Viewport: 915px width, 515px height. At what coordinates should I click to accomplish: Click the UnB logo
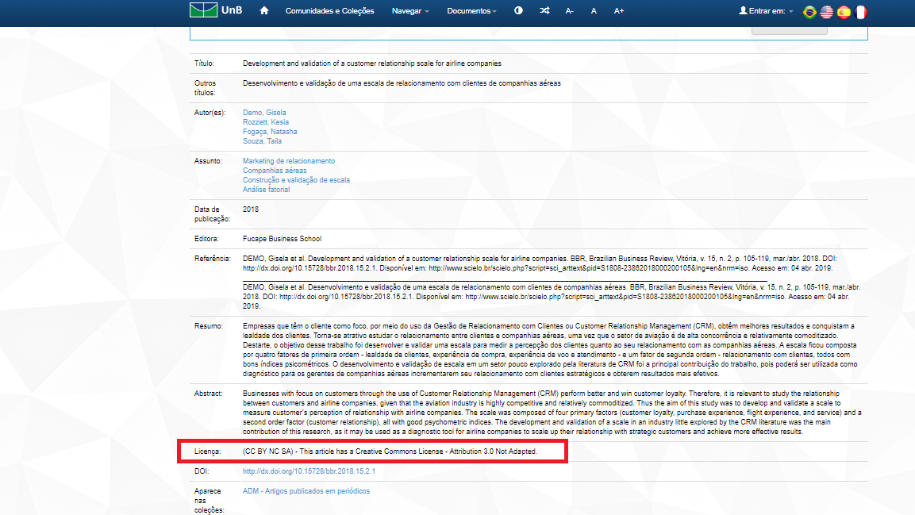click(216, 10)
